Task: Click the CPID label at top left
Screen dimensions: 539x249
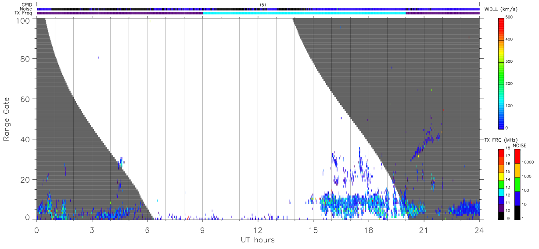Action: pyautogui.click(x=27, y=5)
